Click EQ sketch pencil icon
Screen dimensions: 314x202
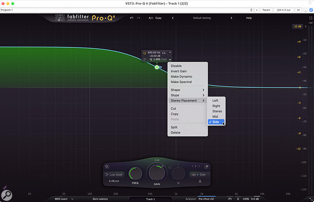point(5,187)
